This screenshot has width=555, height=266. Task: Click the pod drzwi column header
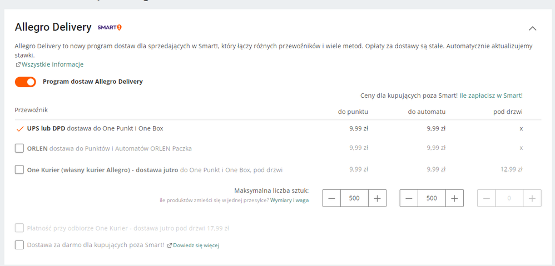click(508, 112)
